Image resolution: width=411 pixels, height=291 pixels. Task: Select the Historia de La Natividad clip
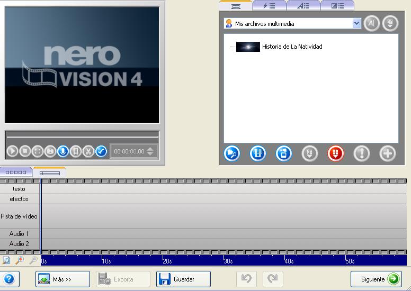[292, 47]
